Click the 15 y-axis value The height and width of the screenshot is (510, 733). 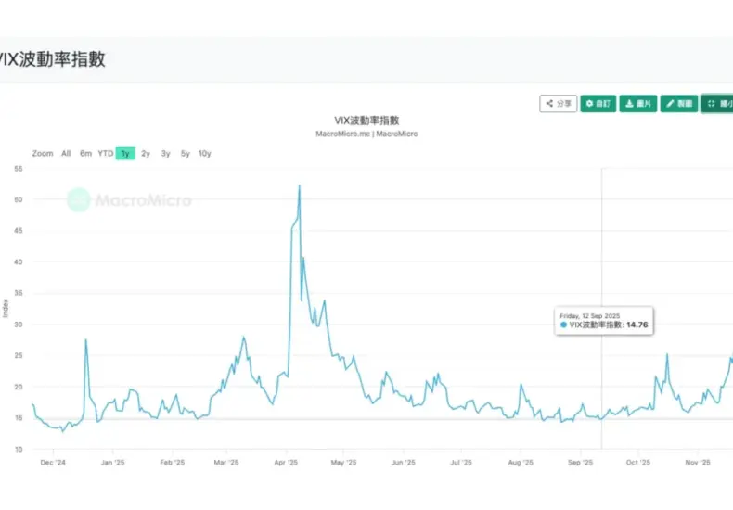(x=19, y=418)
